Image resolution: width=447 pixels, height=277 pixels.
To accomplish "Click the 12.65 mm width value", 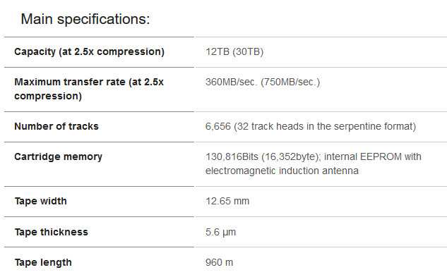I will tap(227, 202).
